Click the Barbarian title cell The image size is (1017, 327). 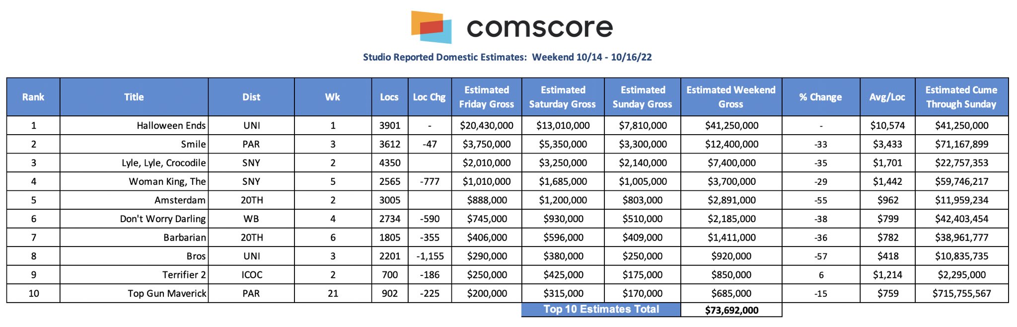pyautogui.click(x=184, y=238)
